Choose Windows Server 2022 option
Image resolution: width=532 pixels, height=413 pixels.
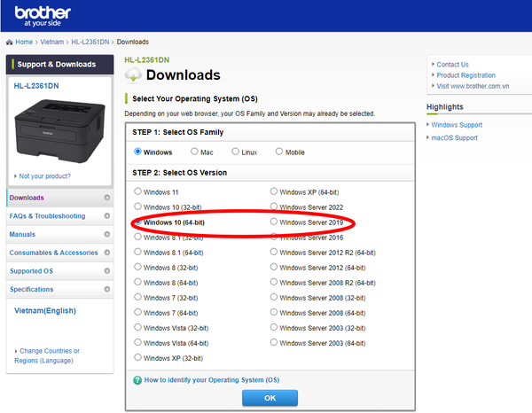click(273, 206)
